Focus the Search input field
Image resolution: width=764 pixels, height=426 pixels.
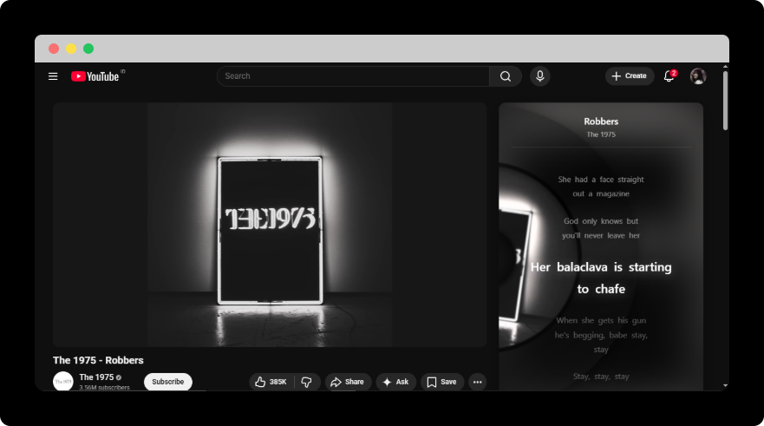click(x=352, y=76)
